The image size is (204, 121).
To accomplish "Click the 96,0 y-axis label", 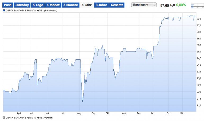I will coord(199,38).
